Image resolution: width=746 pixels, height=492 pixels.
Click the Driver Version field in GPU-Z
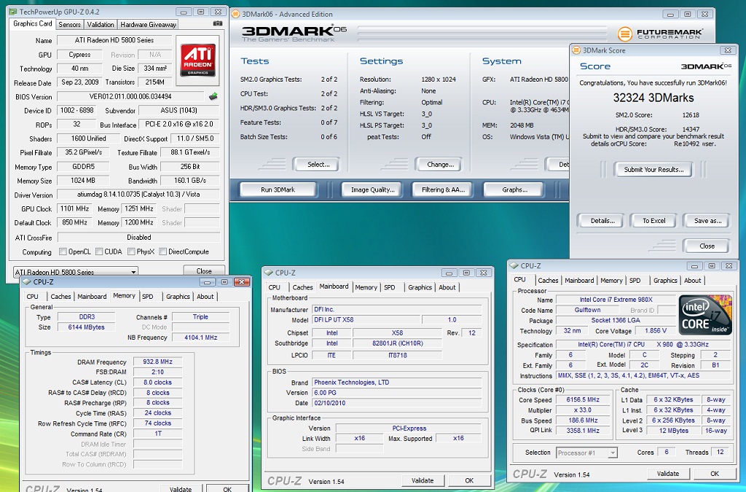138,194
